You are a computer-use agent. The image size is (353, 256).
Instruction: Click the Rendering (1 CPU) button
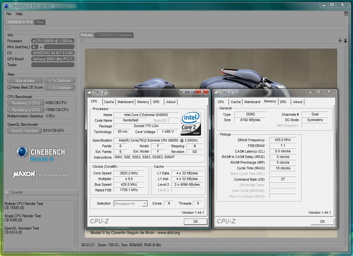click(x=26, y=103)
